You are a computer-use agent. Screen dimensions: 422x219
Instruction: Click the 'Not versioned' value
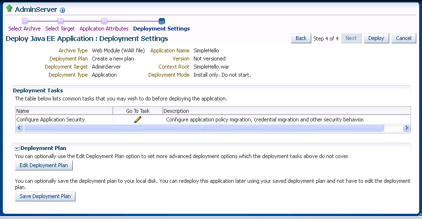point(210,59)
